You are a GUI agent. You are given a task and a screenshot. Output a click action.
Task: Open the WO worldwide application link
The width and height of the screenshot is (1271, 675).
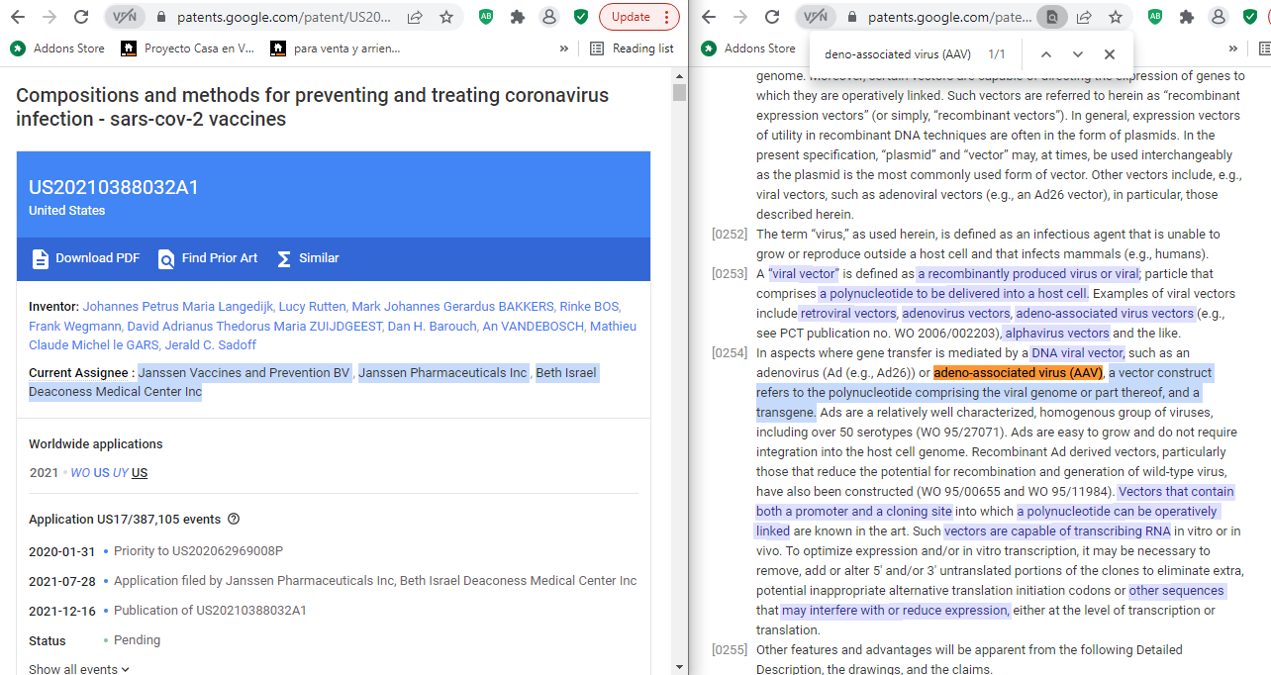point(79,473)
